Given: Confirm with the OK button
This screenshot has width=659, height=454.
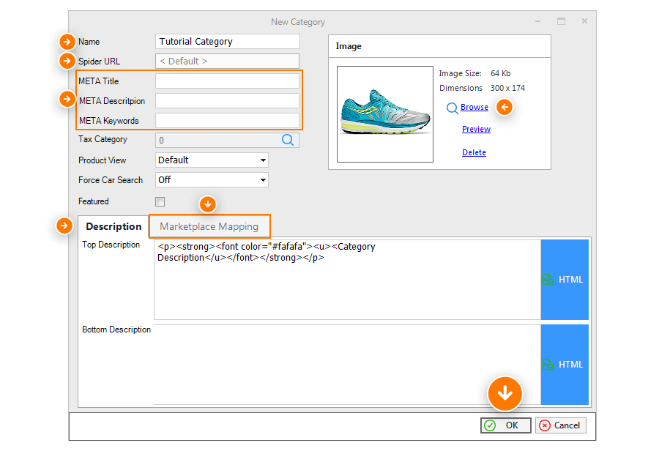Looking at the screenshot, I should click(505, 425).
